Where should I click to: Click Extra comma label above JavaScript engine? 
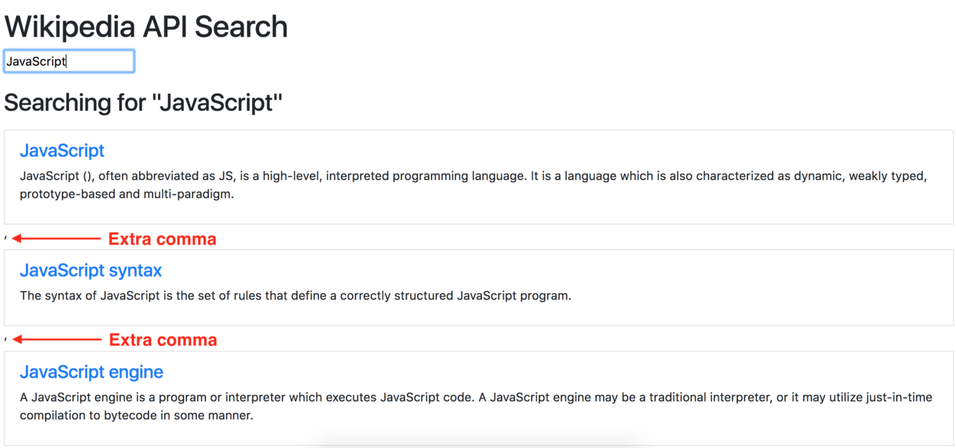163,340
